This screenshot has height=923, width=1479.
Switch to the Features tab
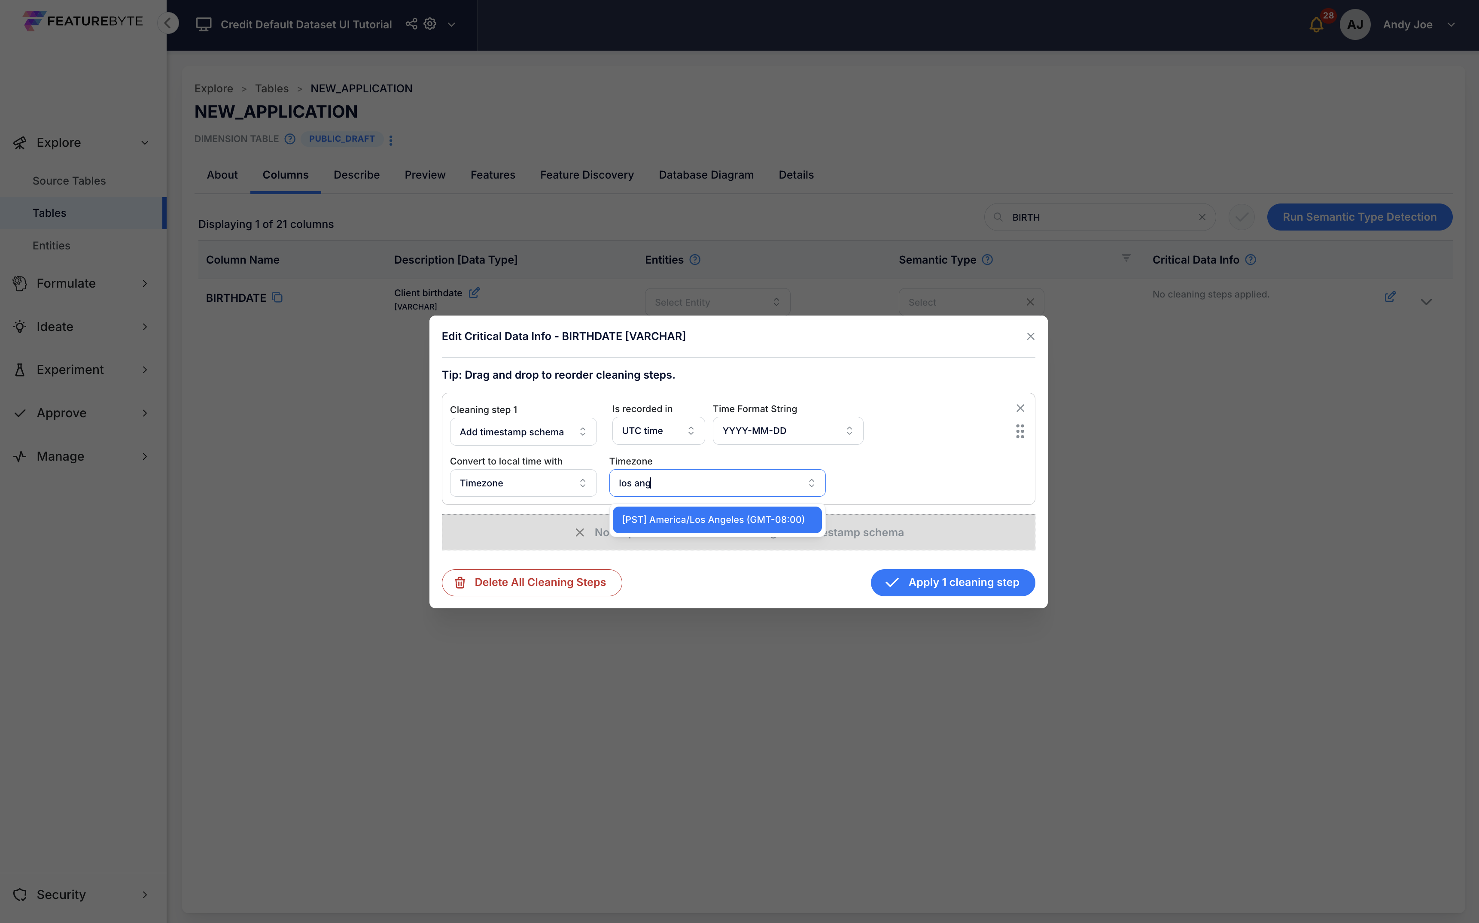(493, 175)
